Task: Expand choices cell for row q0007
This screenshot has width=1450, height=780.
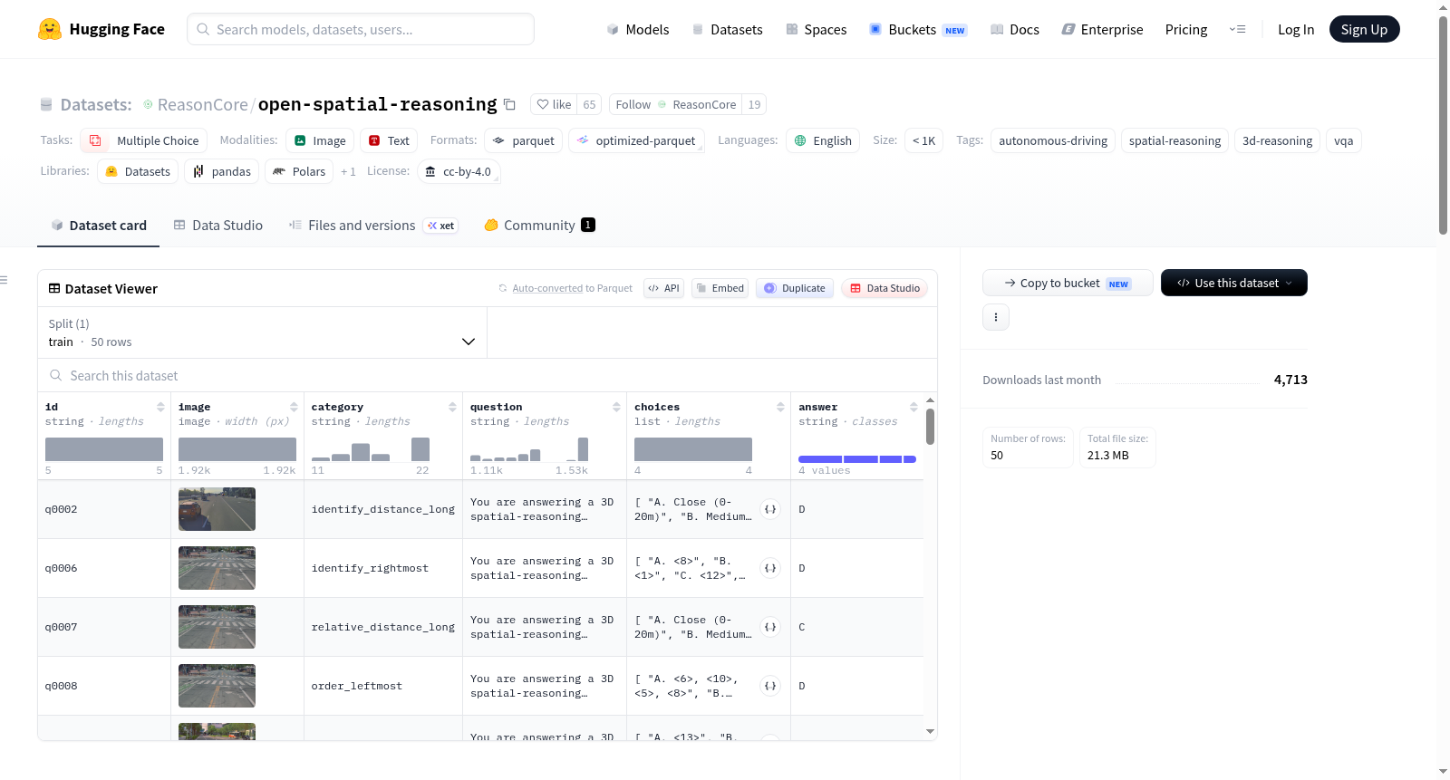Action: point(770,627)
